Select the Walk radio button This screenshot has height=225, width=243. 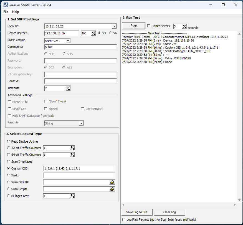9,175
